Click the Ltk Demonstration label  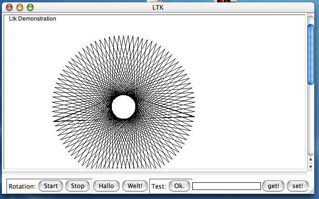32,19
